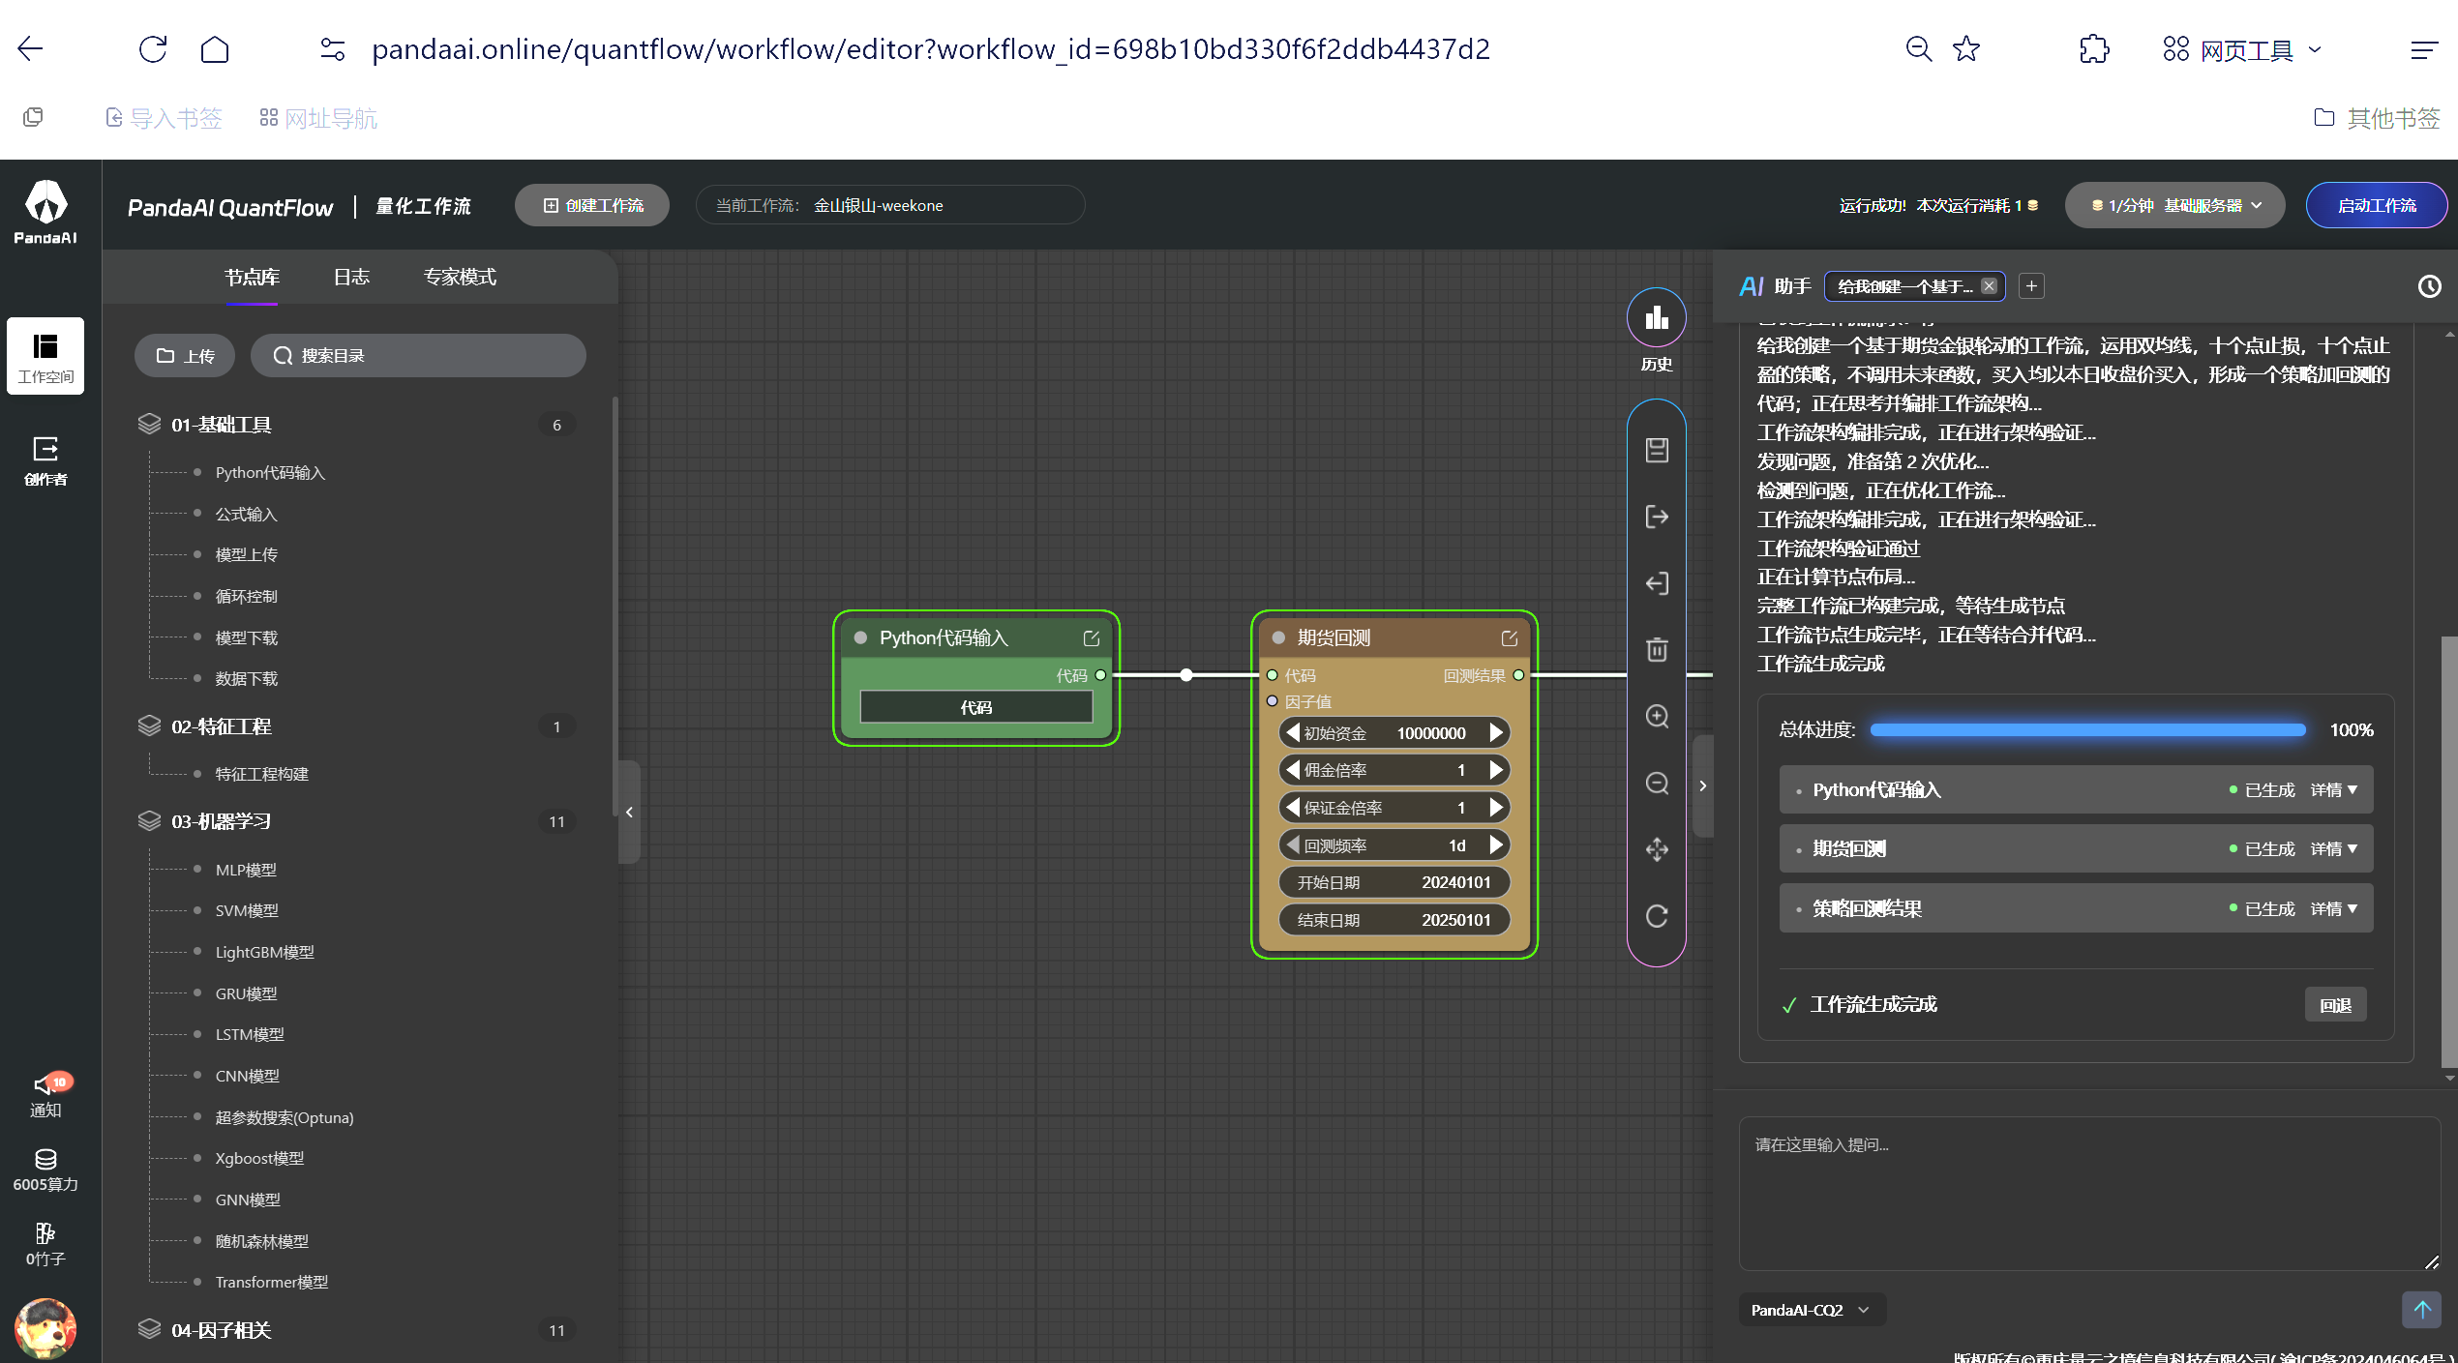This screenshot has height=1363, width=2458.
Task: Open AI assistant chat history clock icon
Action: [x=2429, y=286]
